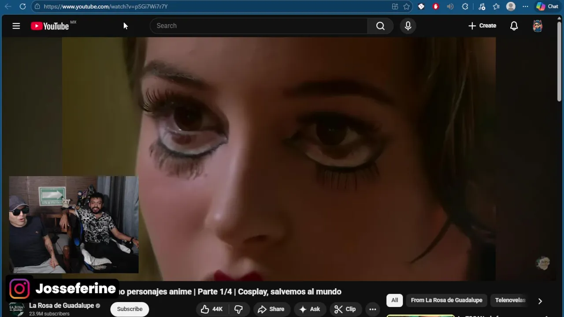
Task: Create a Clip with scissors button
Action: coord(345,309)
